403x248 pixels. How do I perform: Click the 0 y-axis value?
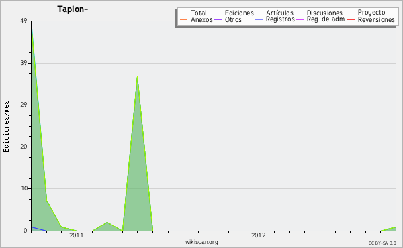[x=26, y=231]
